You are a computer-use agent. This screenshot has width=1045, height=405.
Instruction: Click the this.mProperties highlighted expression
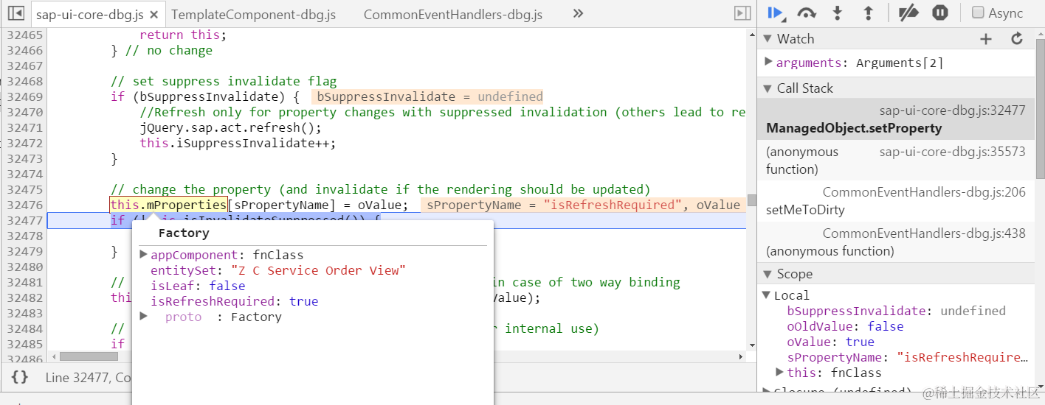click(x=168, y=205)
